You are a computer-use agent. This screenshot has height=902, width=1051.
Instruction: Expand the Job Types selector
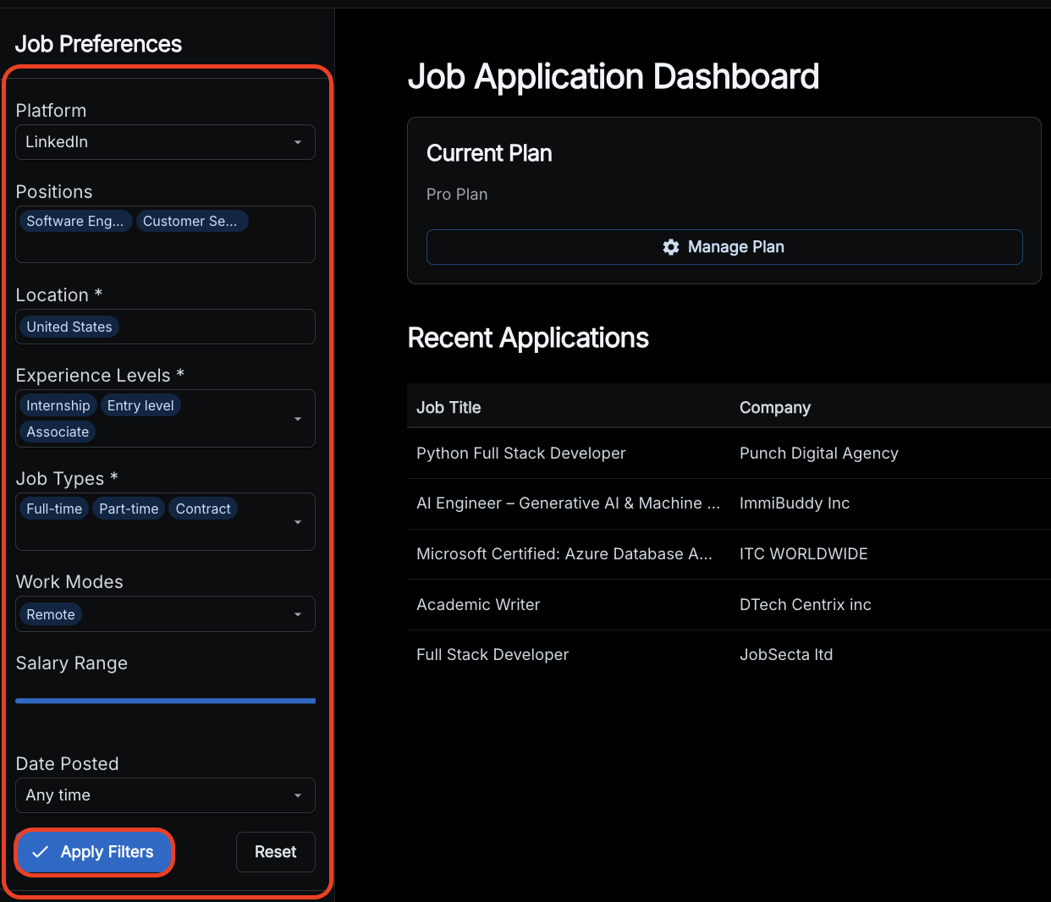[297, 521]
